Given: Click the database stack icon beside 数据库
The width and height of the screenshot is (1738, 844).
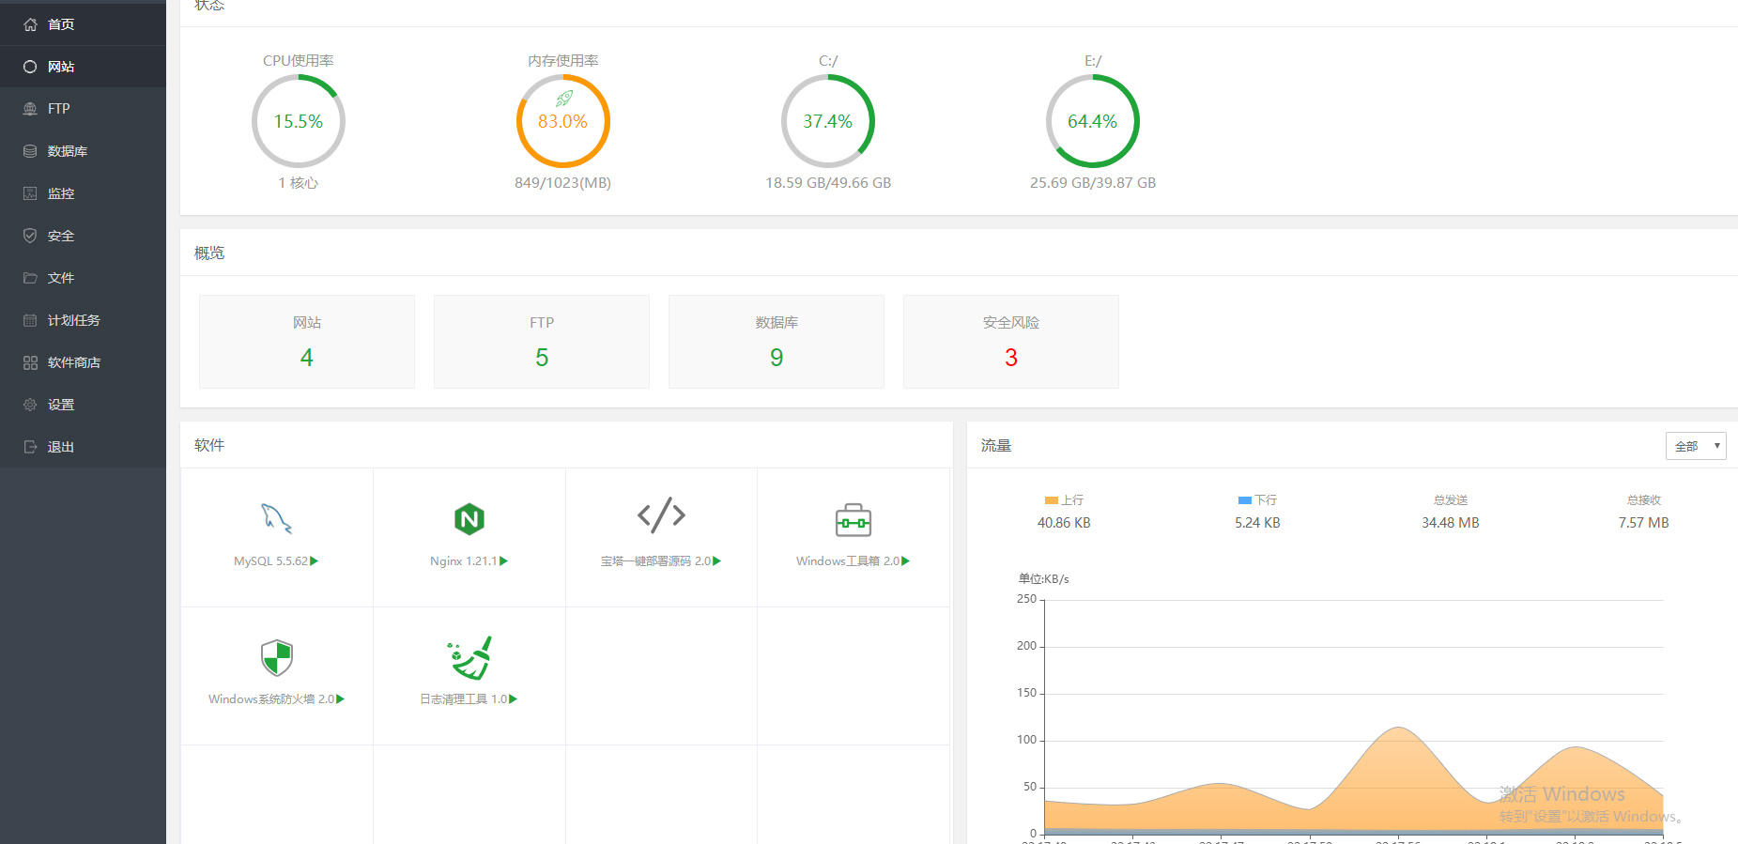Looking at the screenshot, I should coord(30,151).
